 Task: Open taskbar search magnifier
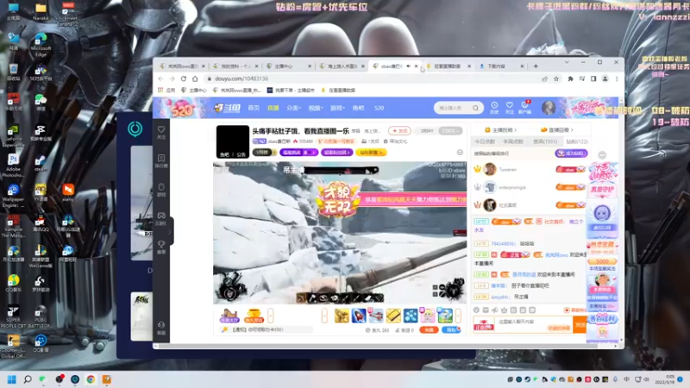point(28,379)
